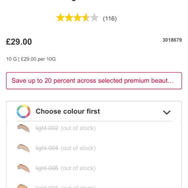Click the rainbow colour wheel icon
Image resolution: width=188 pixels, height=188 pixels.
[x=23, y=111]
